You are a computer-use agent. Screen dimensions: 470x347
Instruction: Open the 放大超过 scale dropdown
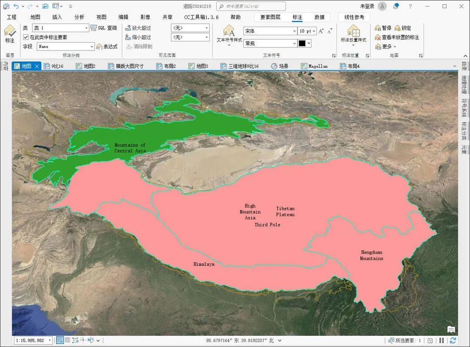click(190, 28)
